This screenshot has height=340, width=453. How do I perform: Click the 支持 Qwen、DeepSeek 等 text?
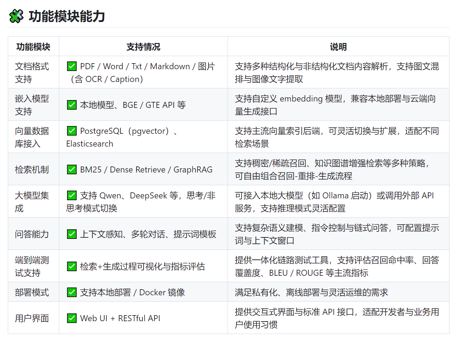coord(129,196)
